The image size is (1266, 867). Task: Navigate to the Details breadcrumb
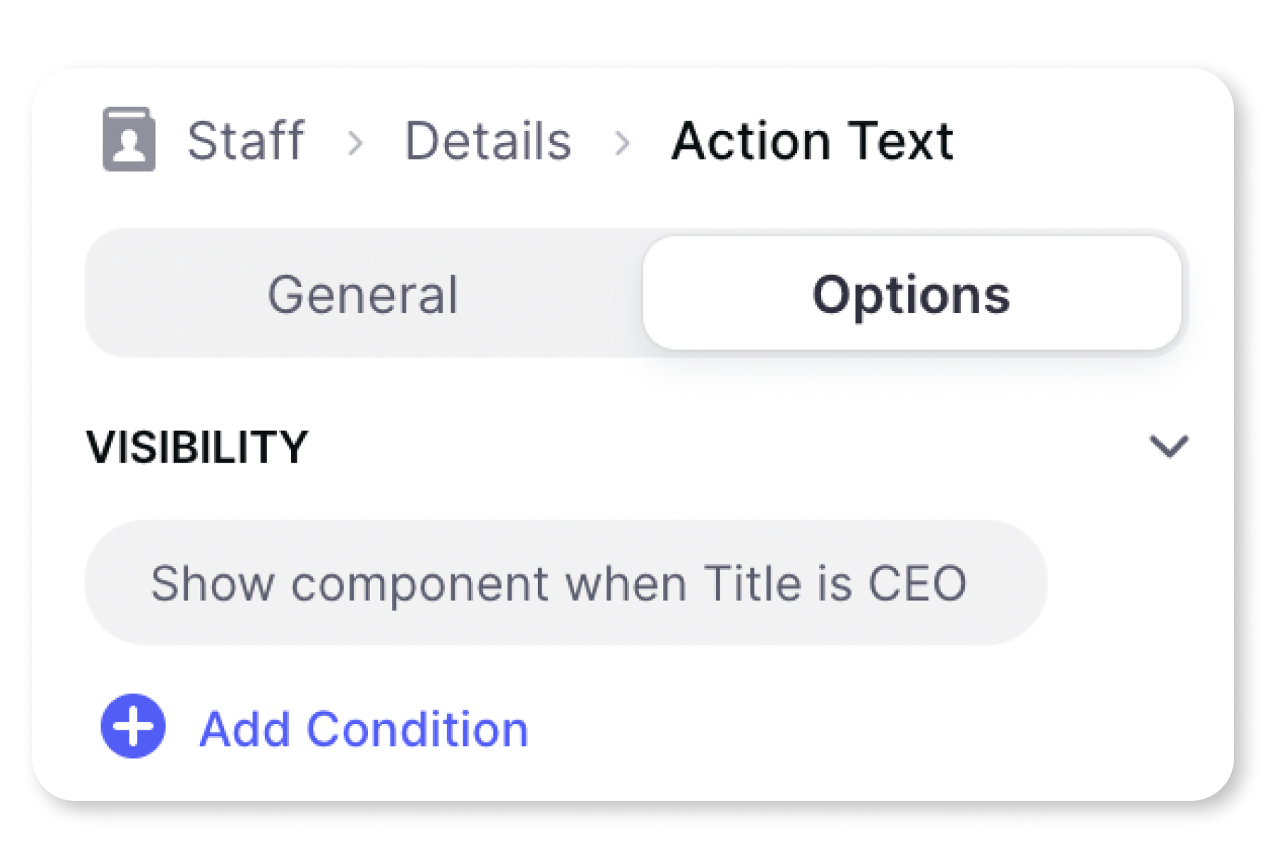point(488,140)
